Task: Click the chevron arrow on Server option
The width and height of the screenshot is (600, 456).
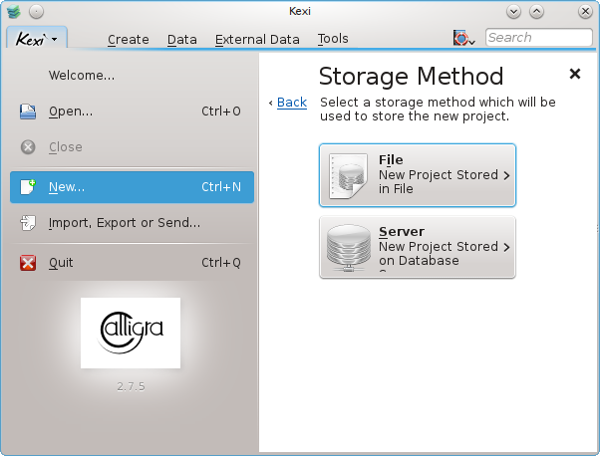Action: click(x=506, y=247)
